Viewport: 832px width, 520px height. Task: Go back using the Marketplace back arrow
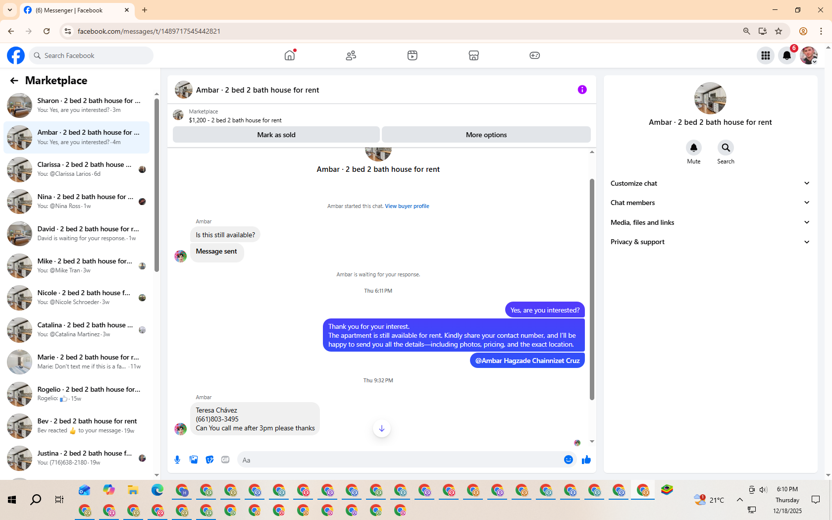pyautogui.click(x=14, y=81)
